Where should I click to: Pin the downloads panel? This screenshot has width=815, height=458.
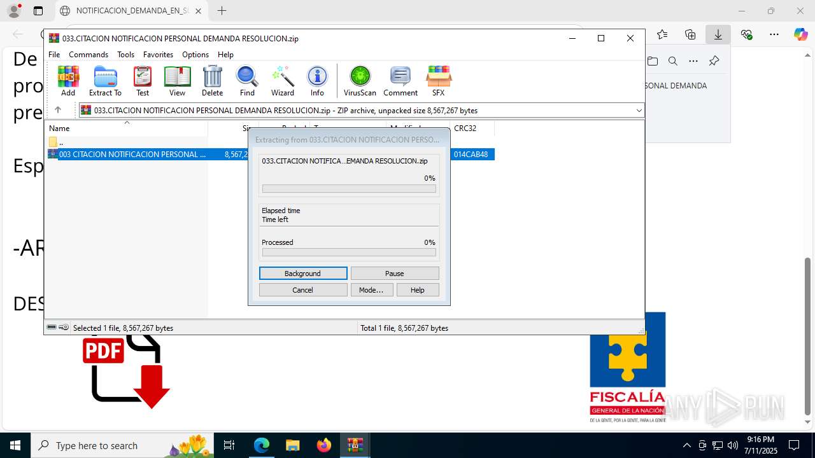coord(714,61)
